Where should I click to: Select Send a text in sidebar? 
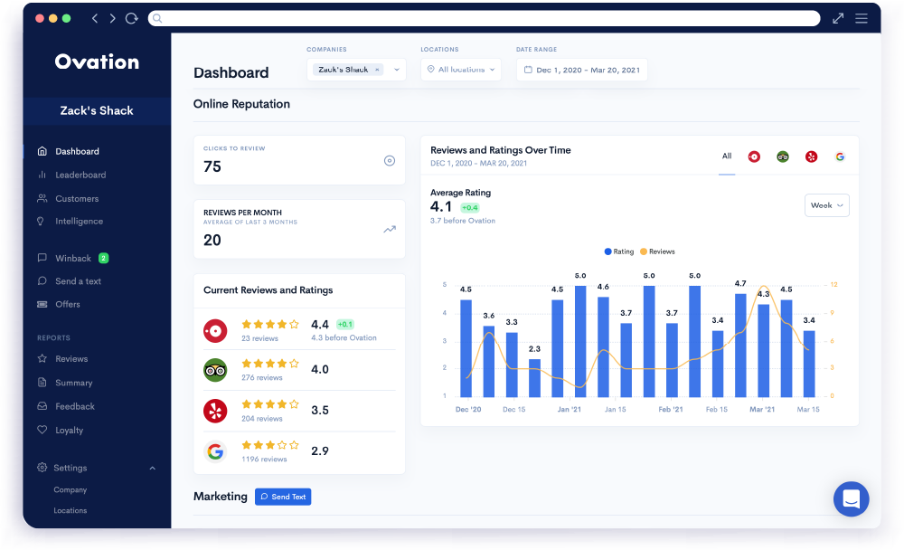(x=78, y=281)
